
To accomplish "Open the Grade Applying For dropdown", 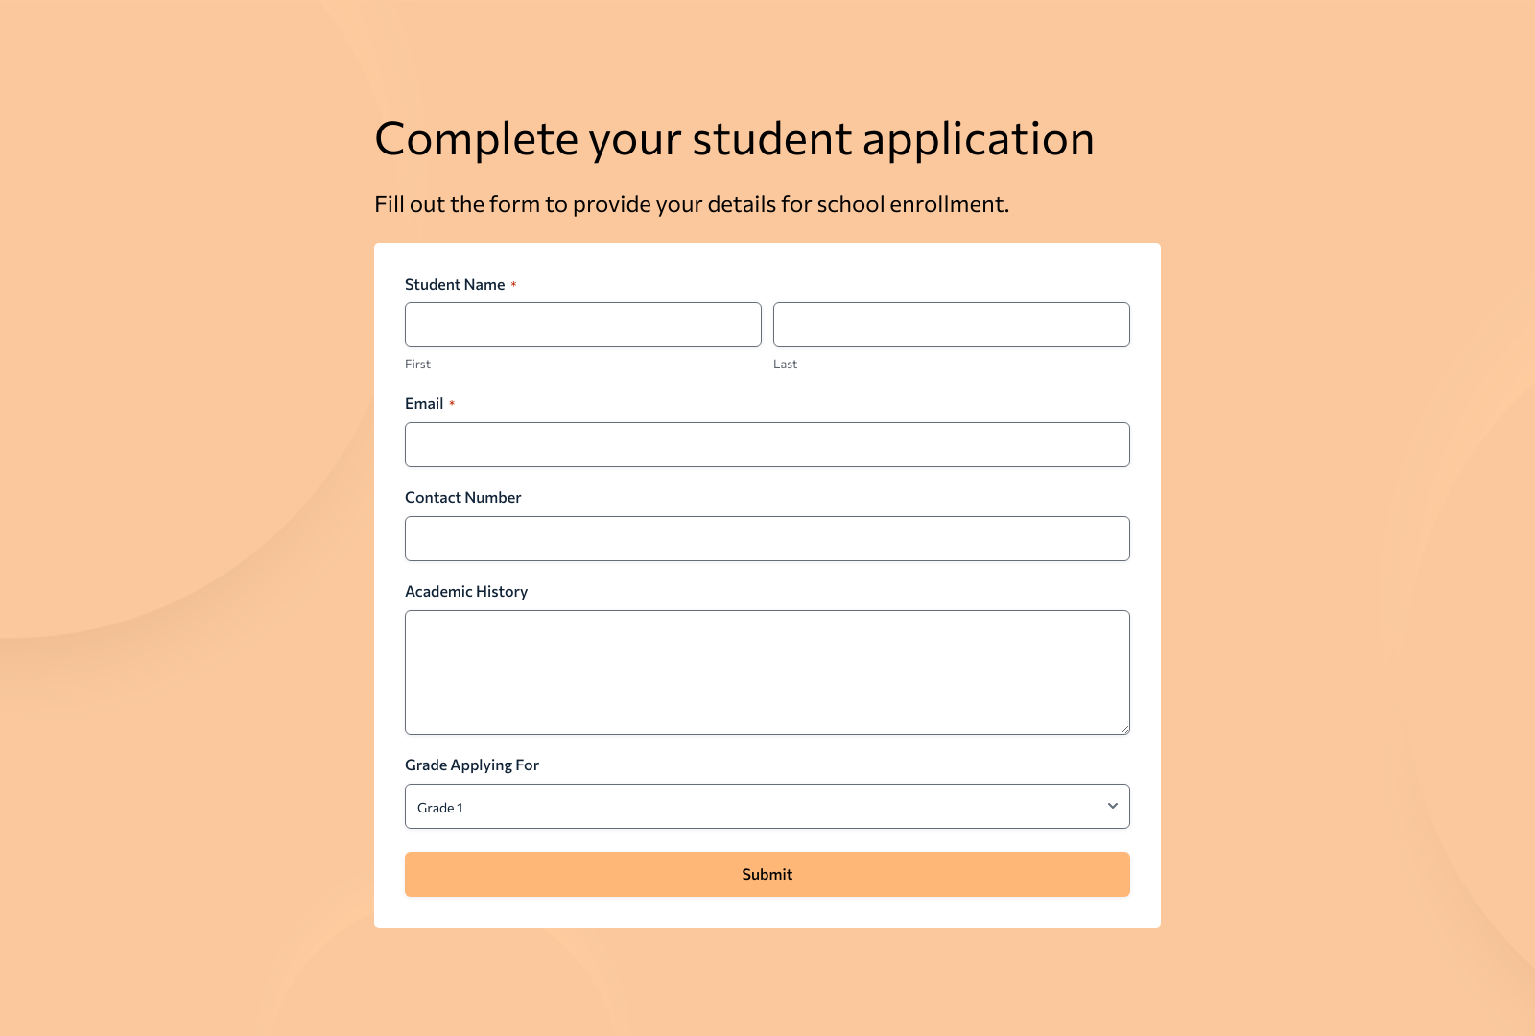I will coord(767,806).
